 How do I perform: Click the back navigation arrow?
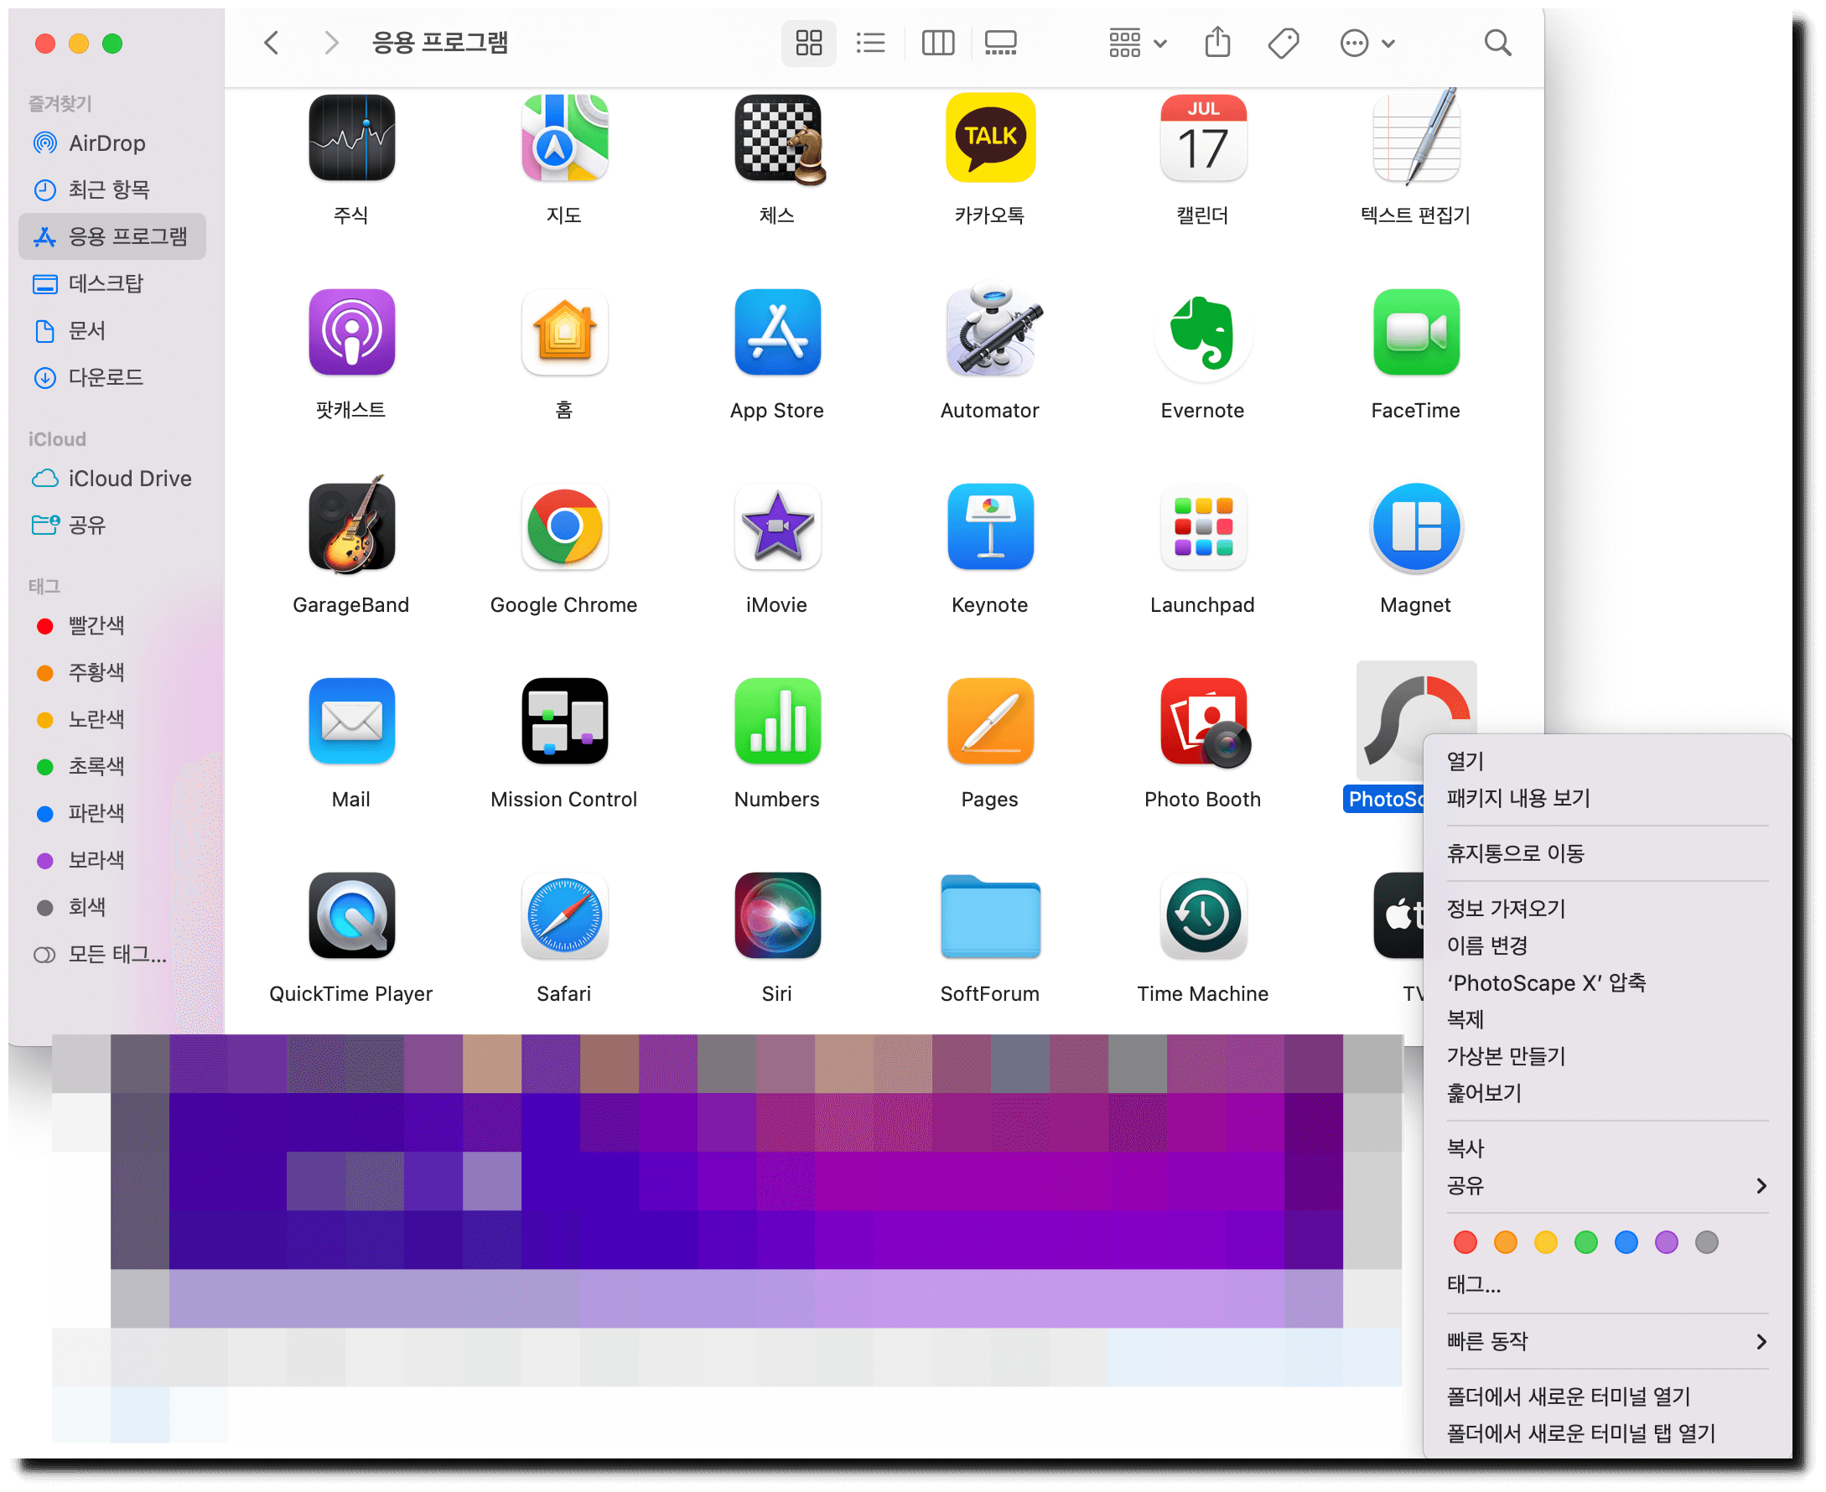coord(272,43)
